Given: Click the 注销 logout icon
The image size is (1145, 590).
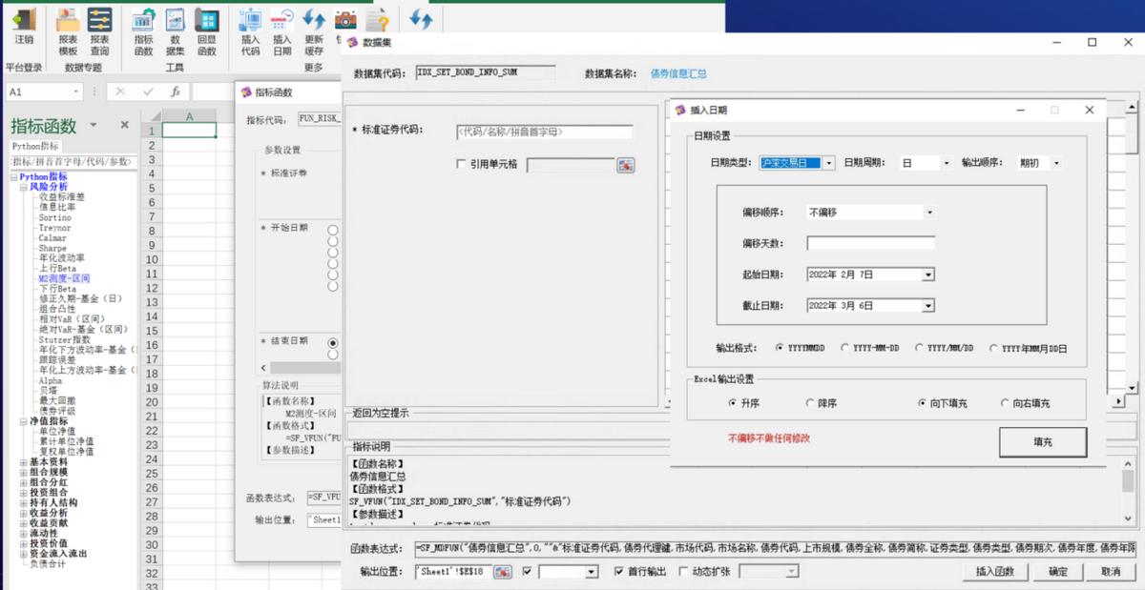Looking at the screenshot, I should tap(23, 25).
